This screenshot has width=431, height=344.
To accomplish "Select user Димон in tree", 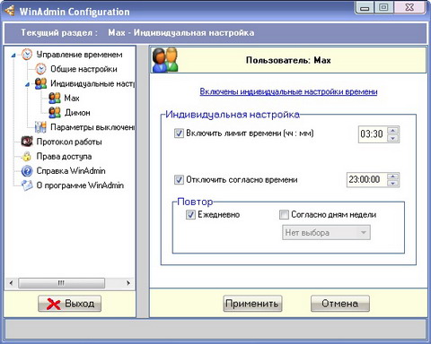I will click(77, 113).
